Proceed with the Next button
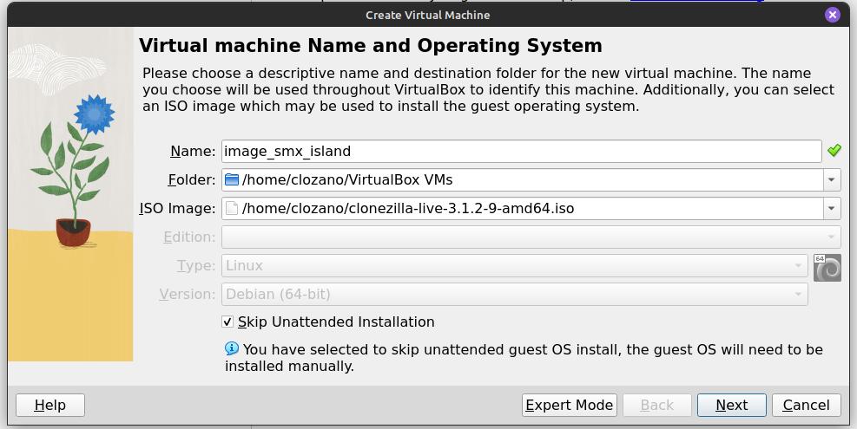Viewport: 857px width, 429px height. coord(731,405)
